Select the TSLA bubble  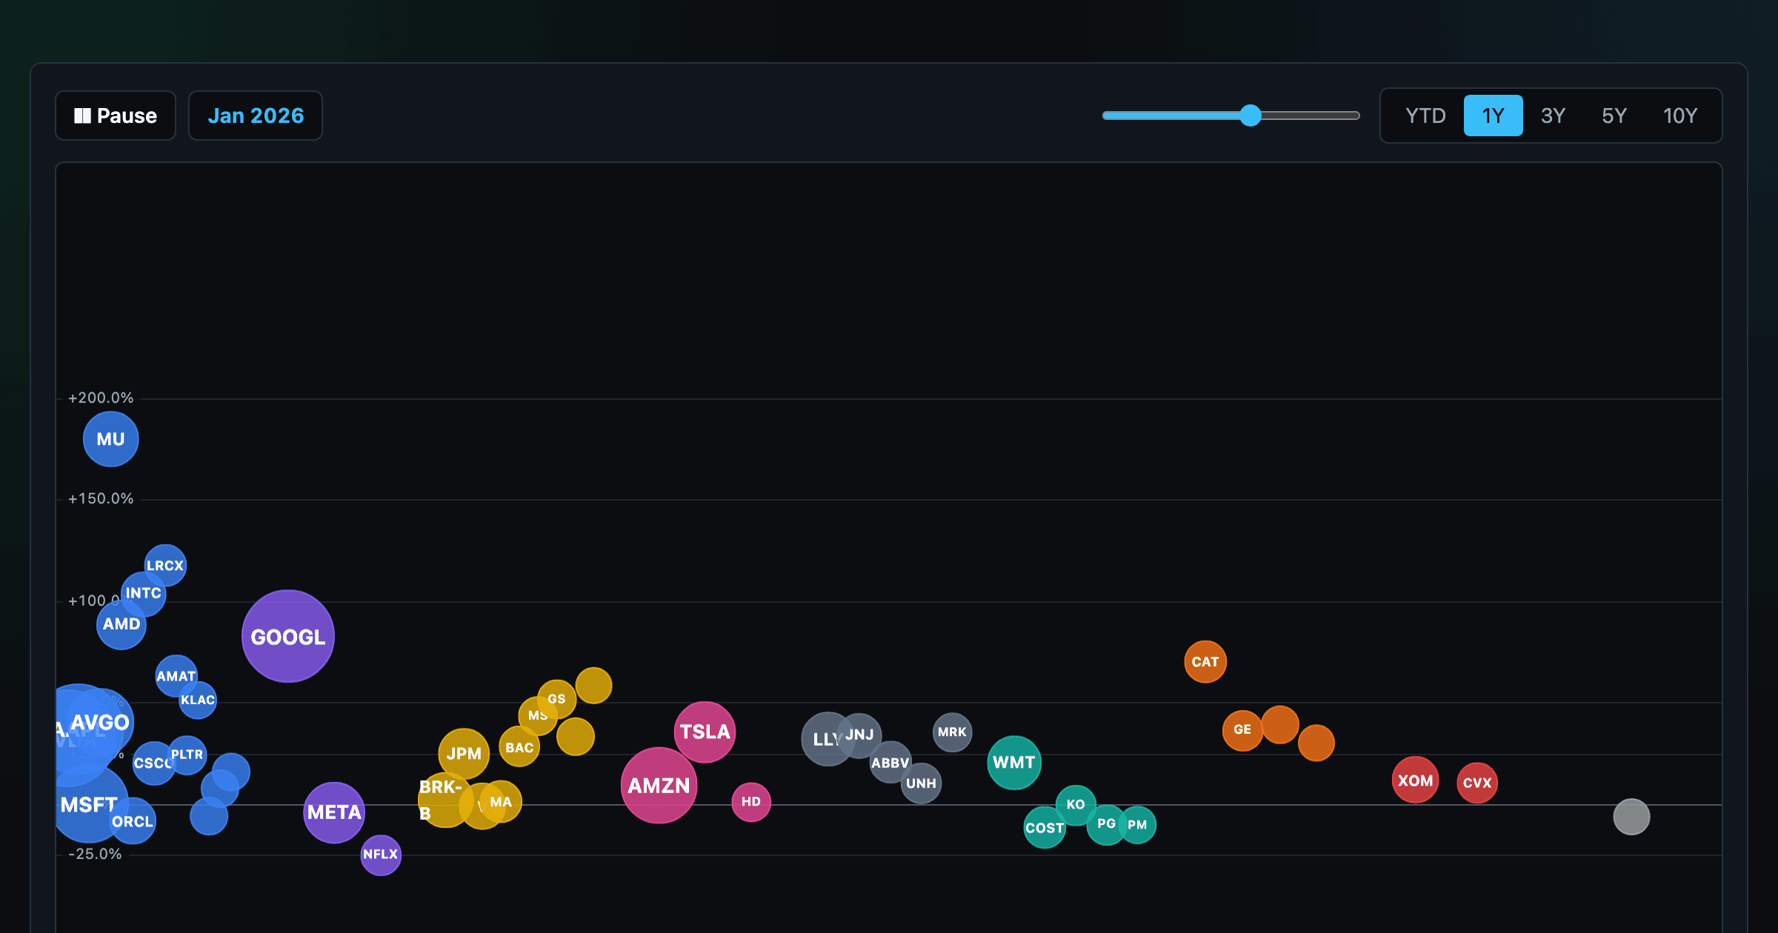pos(705,732)
